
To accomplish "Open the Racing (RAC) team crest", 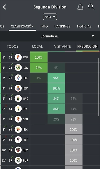I will 18,98.
